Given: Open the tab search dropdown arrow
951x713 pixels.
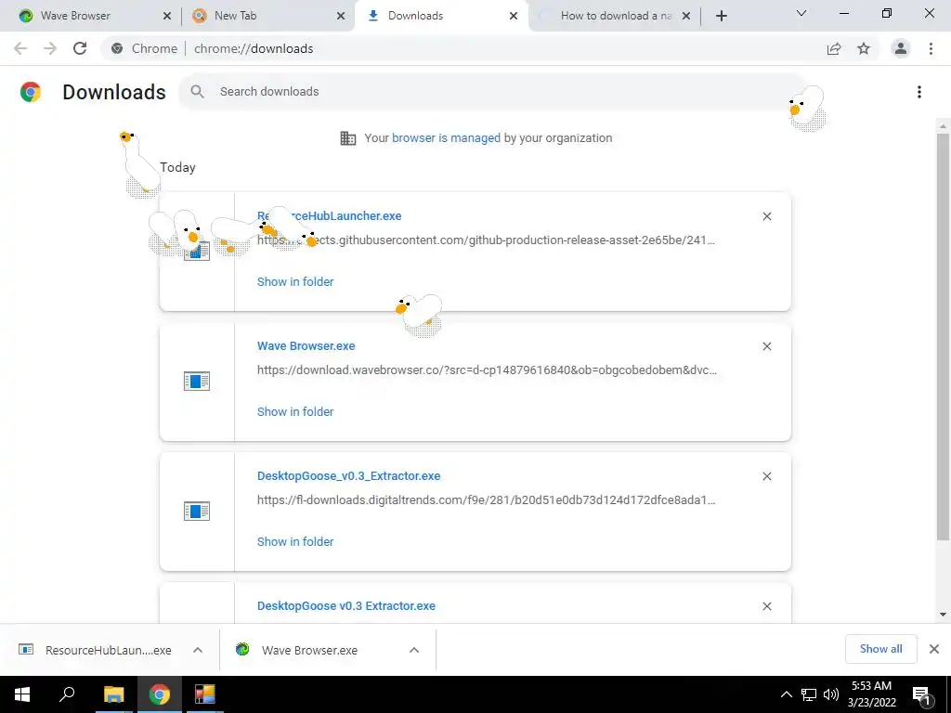Looking at the screenshot, I should pyautogui.click(x=801, y=13).
